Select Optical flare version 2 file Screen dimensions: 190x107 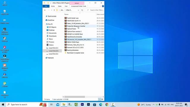pyautogui.click(x=74, y=32)
